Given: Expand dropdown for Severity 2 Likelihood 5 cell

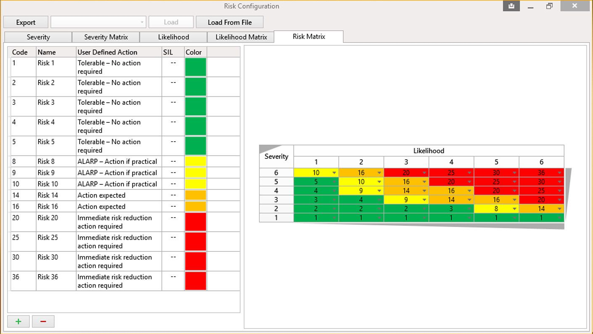Looking at the screenshot, I should [x=515, y=209].
